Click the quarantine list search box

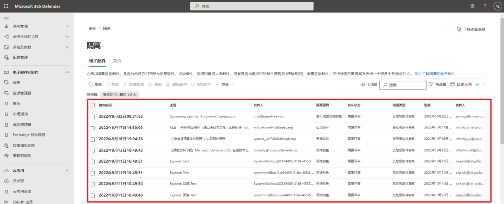point(406,85)
